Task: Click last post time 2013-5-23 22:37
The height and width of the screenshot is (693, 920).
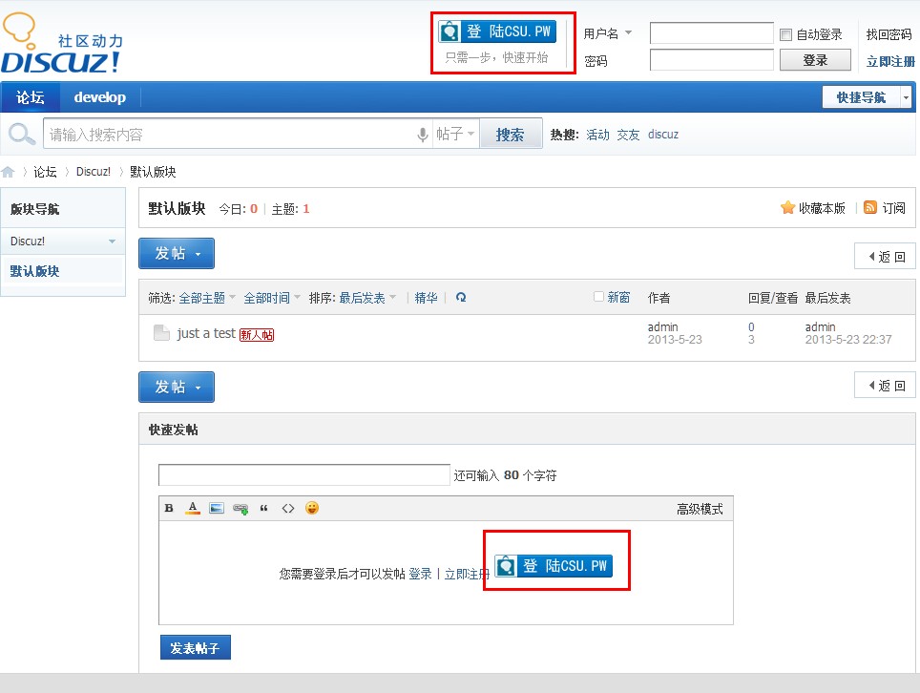Action: [847, 340]
